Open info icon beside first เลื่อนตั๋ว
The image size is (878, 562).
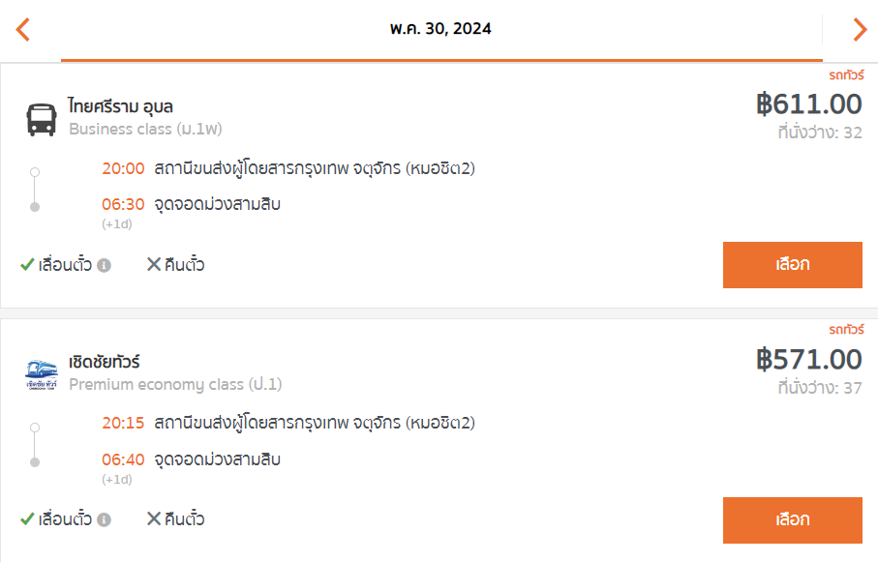pyautogui.click(x=105, y=265)
